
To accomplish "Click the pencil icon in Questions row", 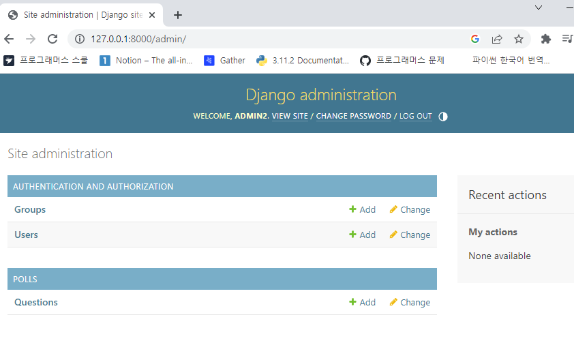I will click(x=393, y=302).
